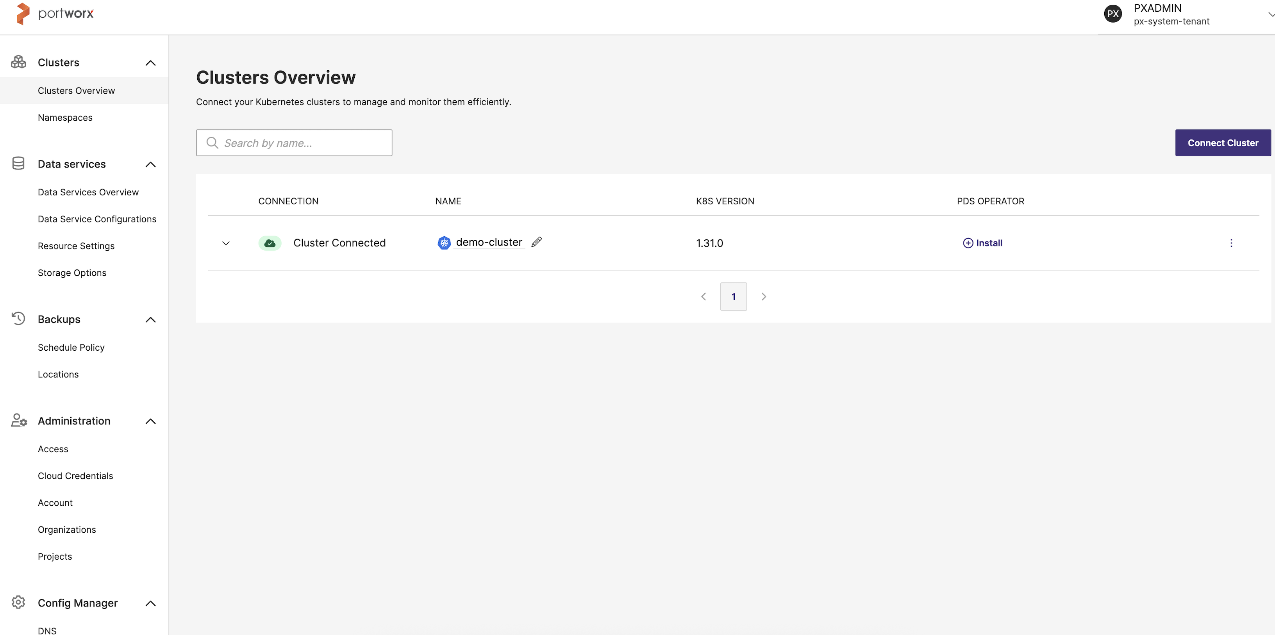Click the Clusters section icon in the sidebar
The height and width of the screenshot is (635, 1275).
coord(18,62)
